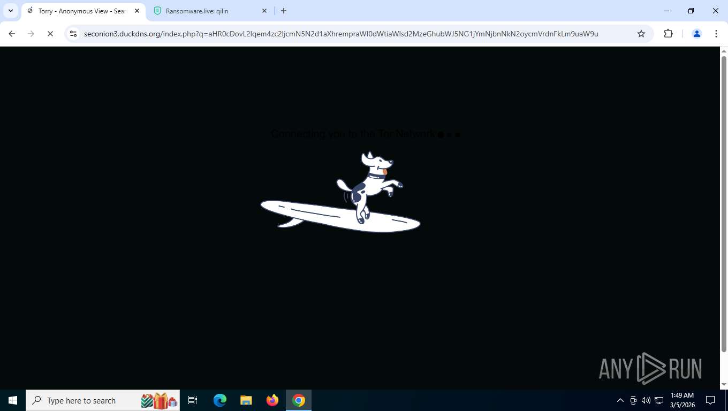Open the Extensions puzzle icon
Viewport: 728px width, 411px height.
[668, 34]
